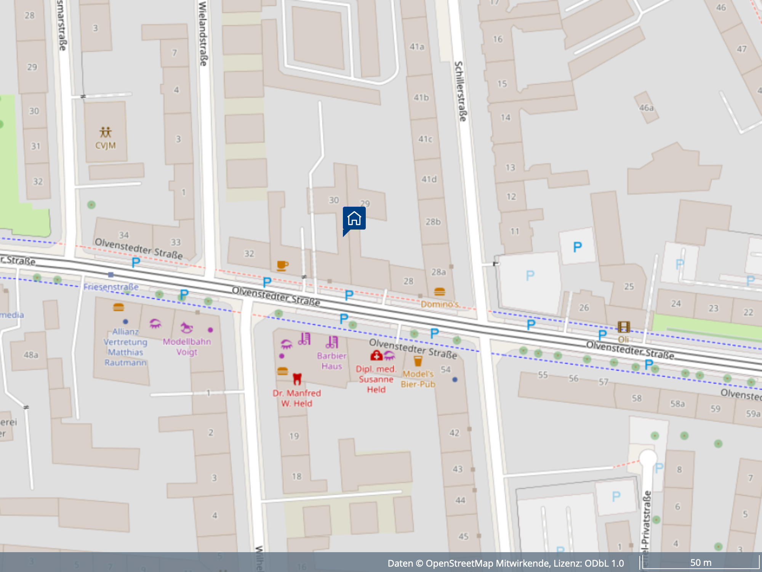The image size is (762, 572).
Task: Click the parking icon beside building 11
Action: coord(577,247)
